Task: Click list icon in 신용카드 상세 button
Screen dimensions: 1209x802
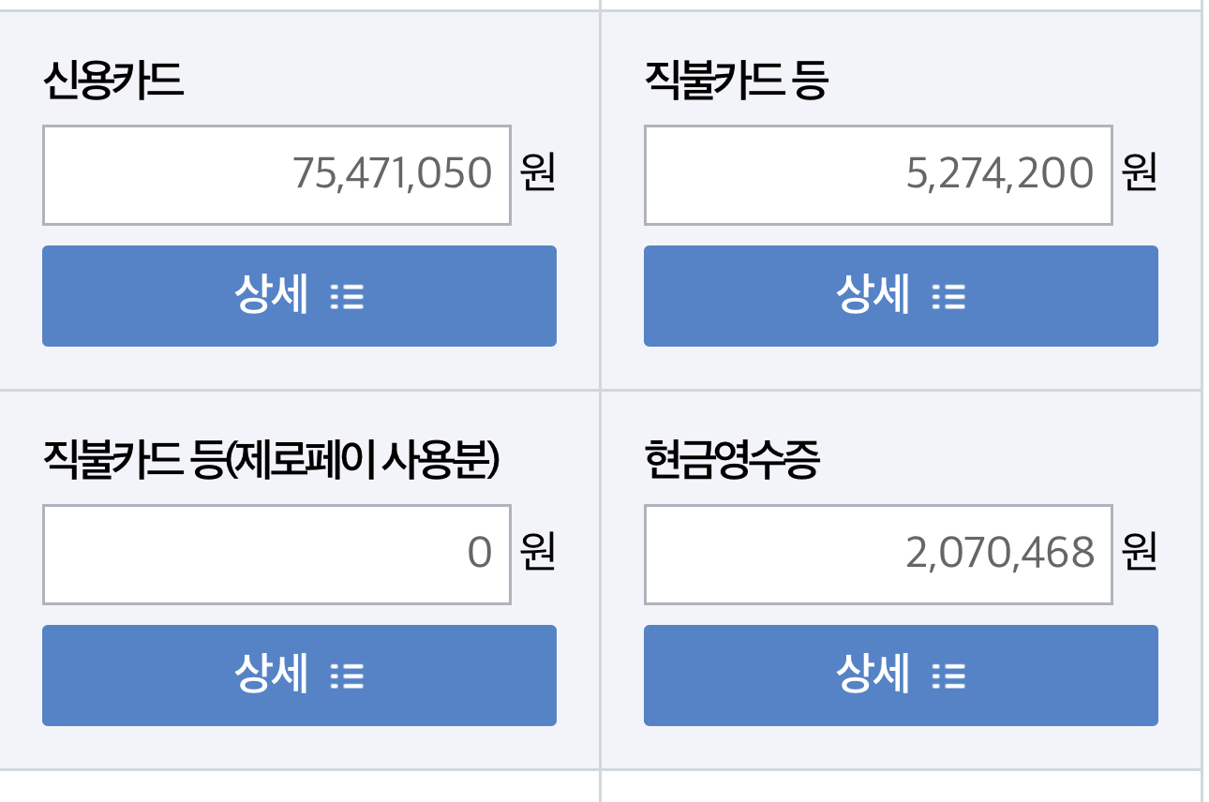Action: pyautogui.click(x=347, y=298)
